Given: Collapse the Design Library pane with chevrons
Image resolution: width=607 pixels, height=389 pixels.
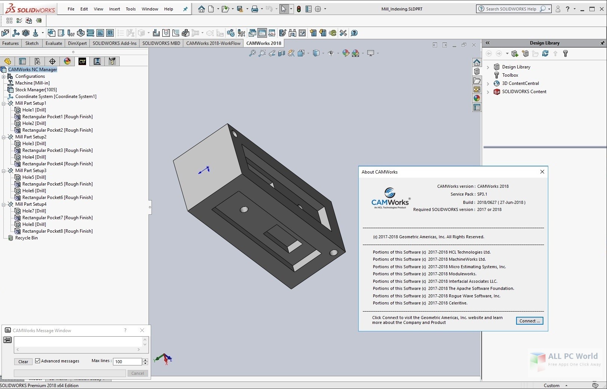Looking at the screenshot, I should (x=488, y=43).
